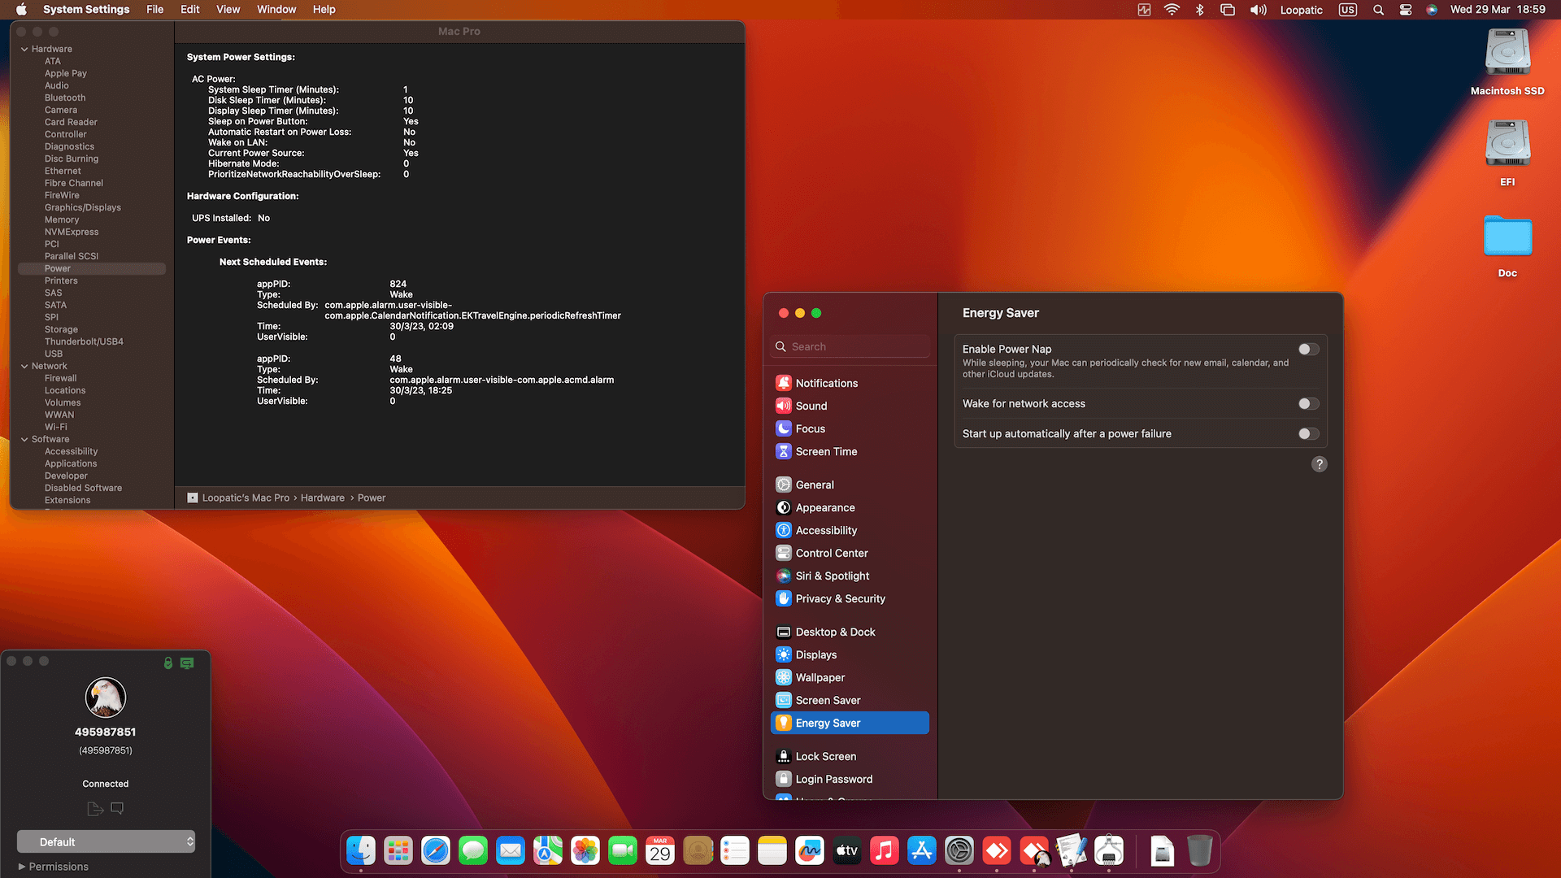Viewport: 1561px width, 878px height.
Task: Open the Window menu
Action: (x=276, y=9)
